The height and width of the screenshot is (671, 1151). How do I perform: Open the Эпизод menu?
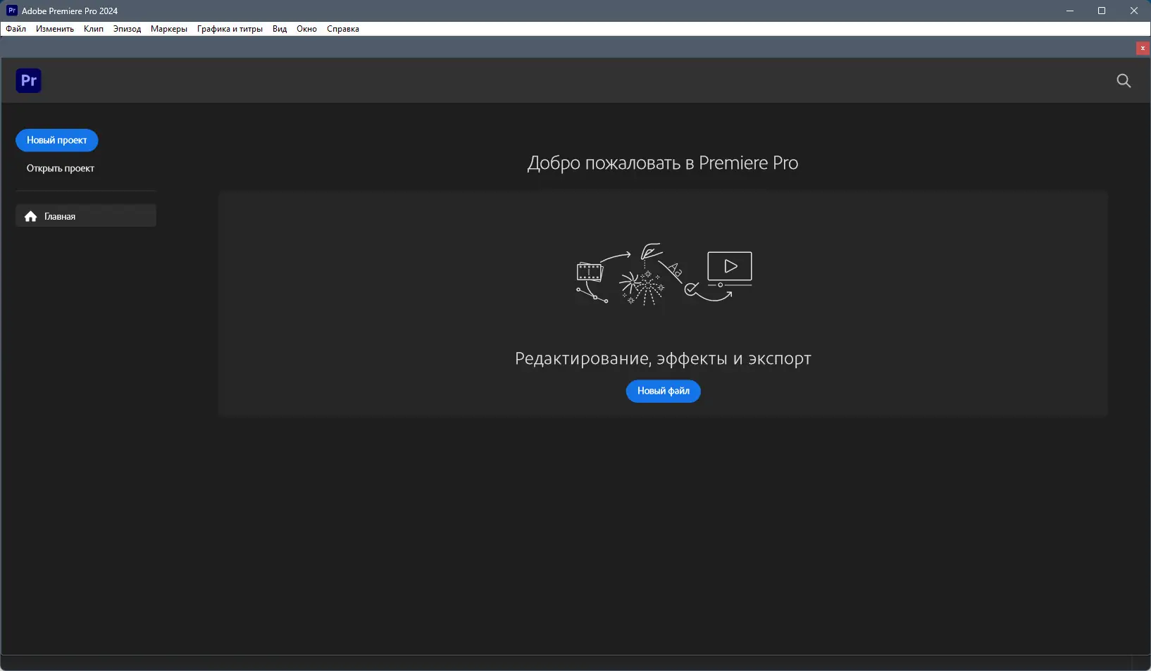[126, 29]
